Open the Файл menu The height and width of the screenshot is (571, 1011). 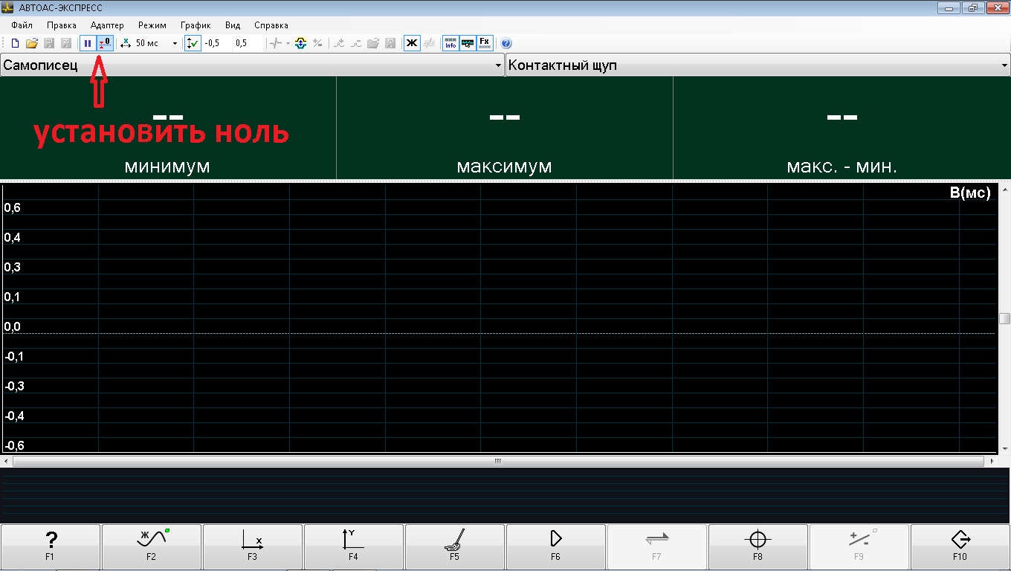[x=22, y=25]
